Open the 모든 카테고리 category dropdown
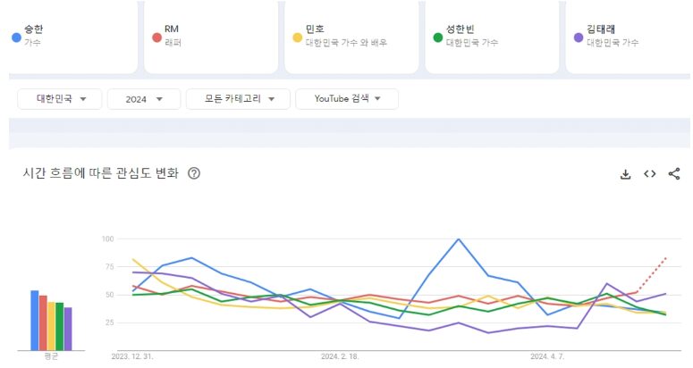This screenshot has height=368, width=693. (238, 99)
